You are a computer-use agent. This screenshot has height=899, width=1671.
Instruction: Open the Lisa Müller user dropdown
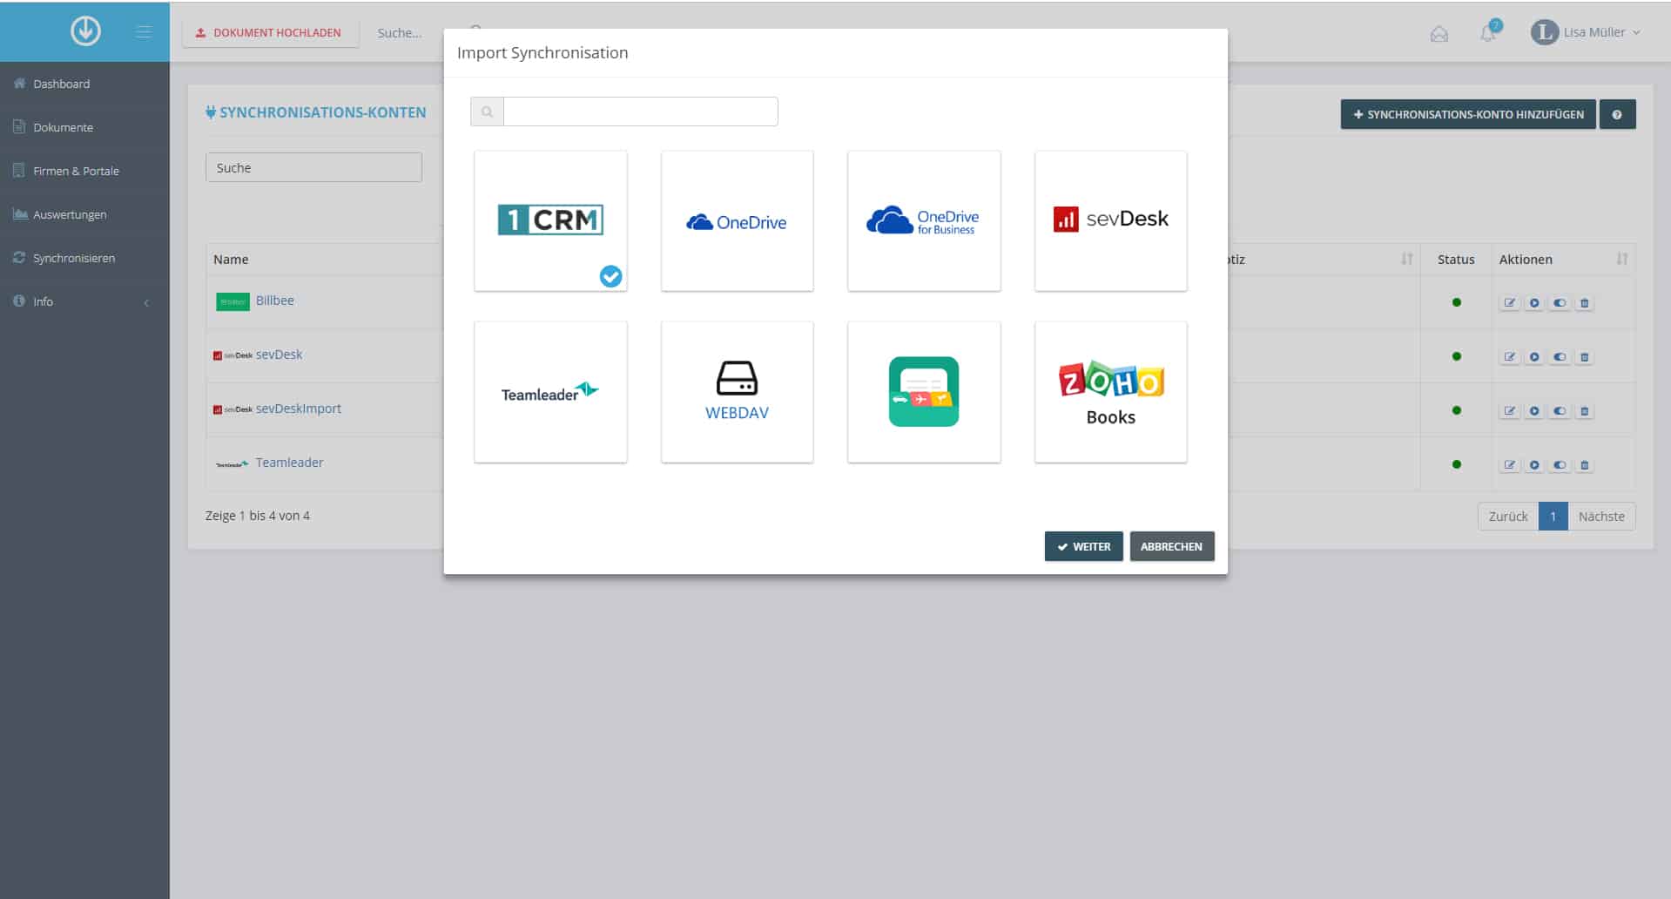(x=1586, y=32)
